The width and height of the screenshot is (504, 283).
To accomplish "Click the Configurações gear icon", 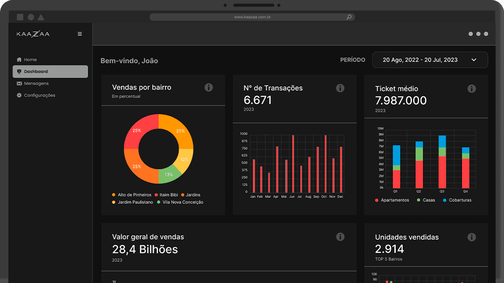I will 19,95.
